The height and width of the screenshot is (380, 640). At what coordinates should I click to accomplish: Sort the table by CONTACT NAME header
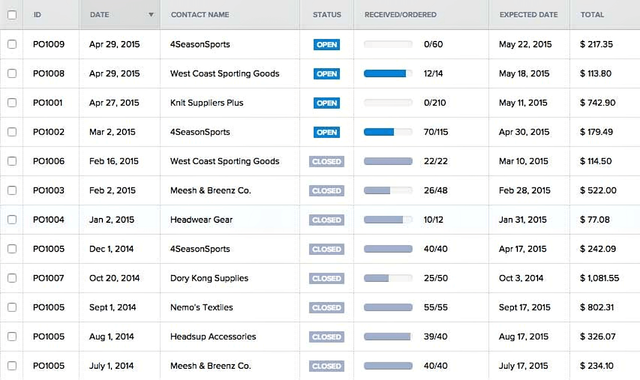pos(200,14)
